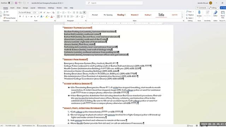Viewport: 226px width, 127px height.
Task: Open Focus mode from status bar
Action: [190, 126]
